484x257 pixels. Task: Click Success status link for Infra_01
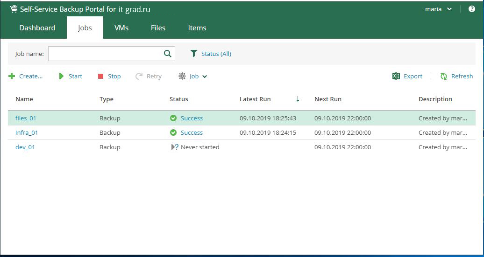tap(192, 133)
